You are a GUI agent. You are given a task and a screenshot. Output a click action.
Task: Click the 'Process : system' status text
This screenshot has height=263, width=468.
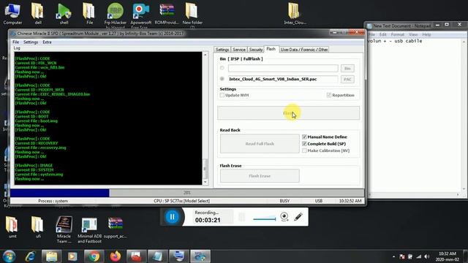pyautogui.click(x=53, y=201)
